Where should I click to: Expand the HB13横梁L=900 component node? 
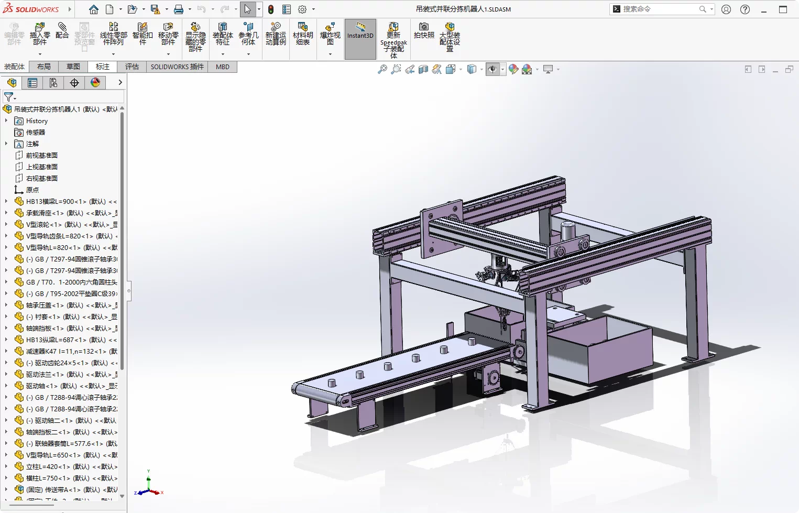6,201
